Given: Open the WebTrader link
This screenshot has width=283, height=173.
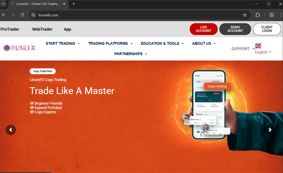Looking at the screenshot, I should [42, 29].
